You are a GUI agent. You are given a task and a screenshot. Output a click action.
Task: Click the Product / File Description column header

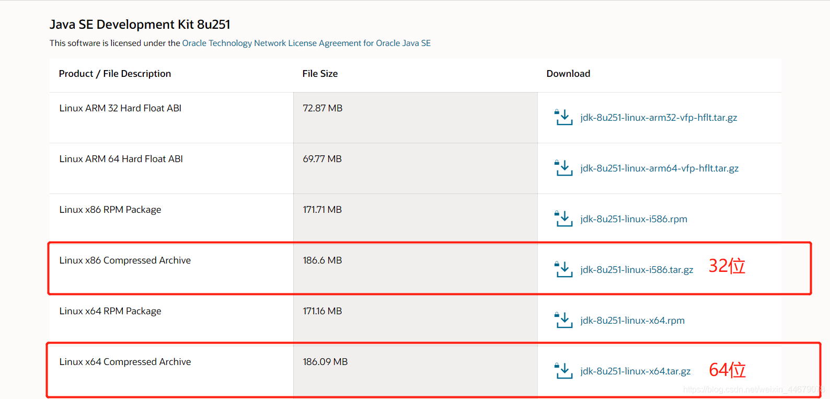pos(115,74)
